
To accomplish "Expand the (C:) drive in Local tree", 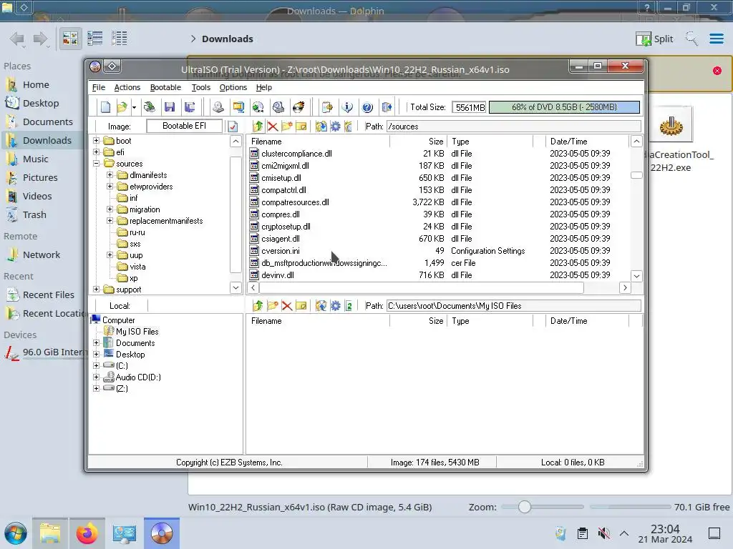I will [97, 365].
